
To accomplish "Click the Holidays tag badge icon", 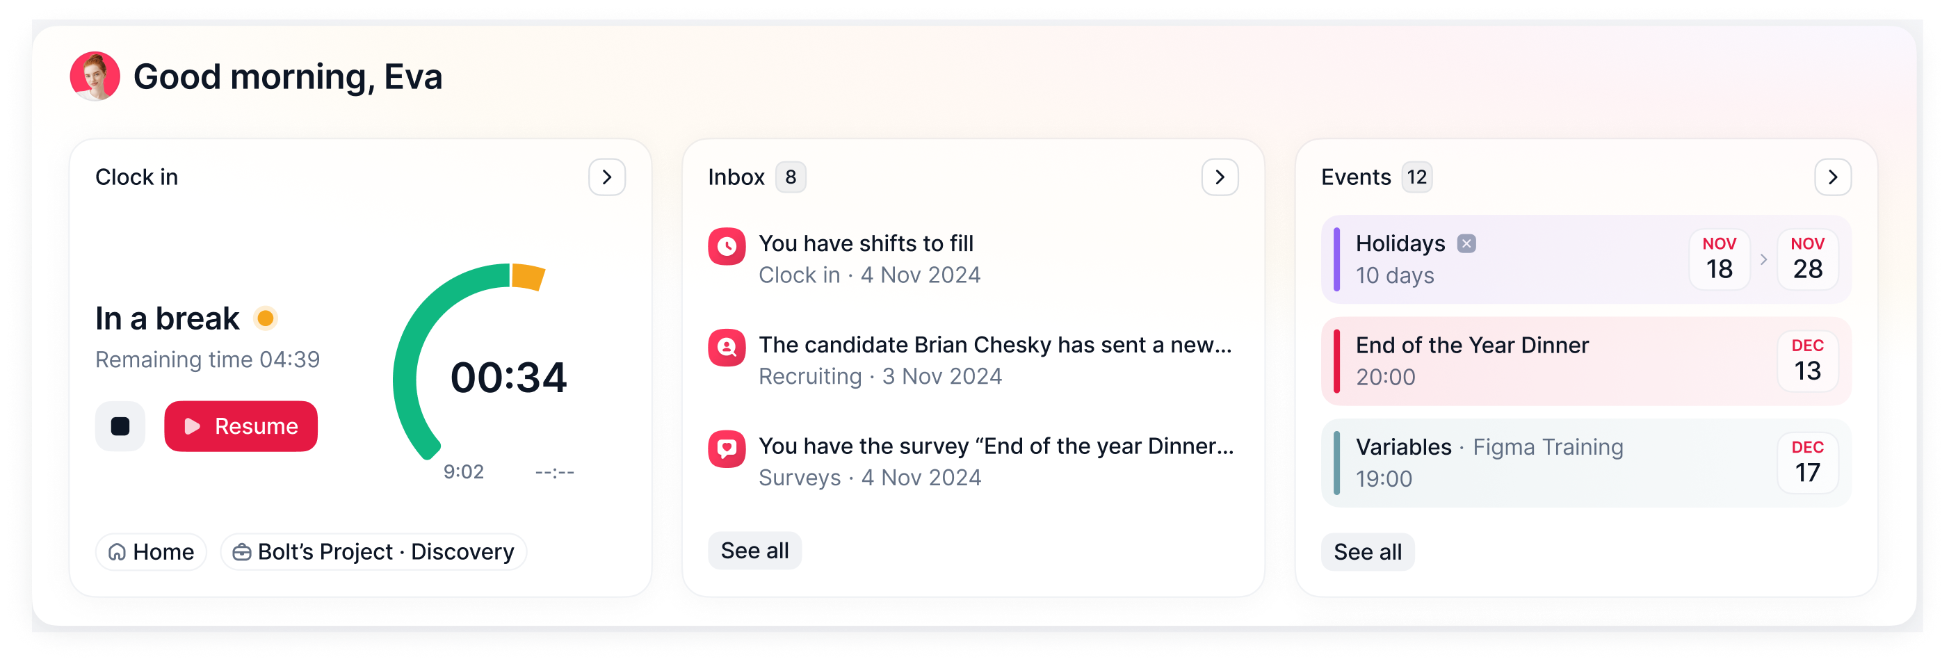I will tap(1466, 243).
